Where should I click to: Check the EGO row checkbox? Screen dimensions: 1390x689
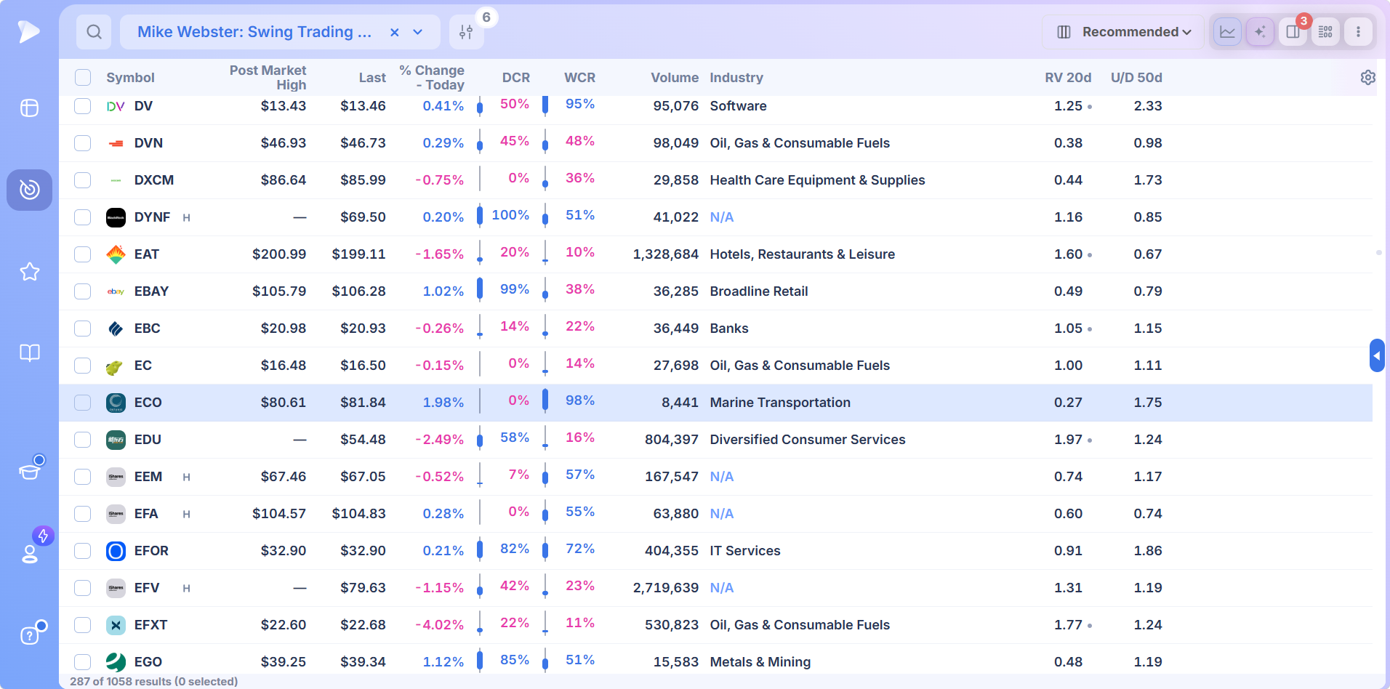click(x=83, y=662)
